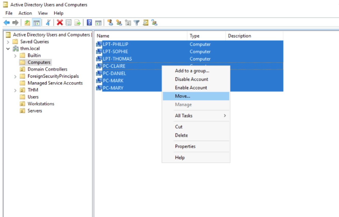Create a new group with toolbar icon
This screenshot has width=339, height=217.
click(119, 23)
